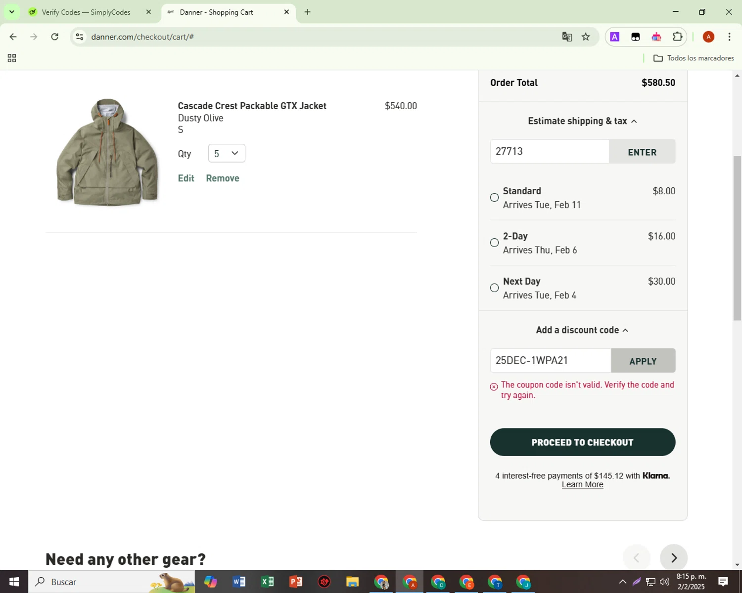Open the Chrome profile avatar
742x593 pixels.
click(x=708, y=37)
